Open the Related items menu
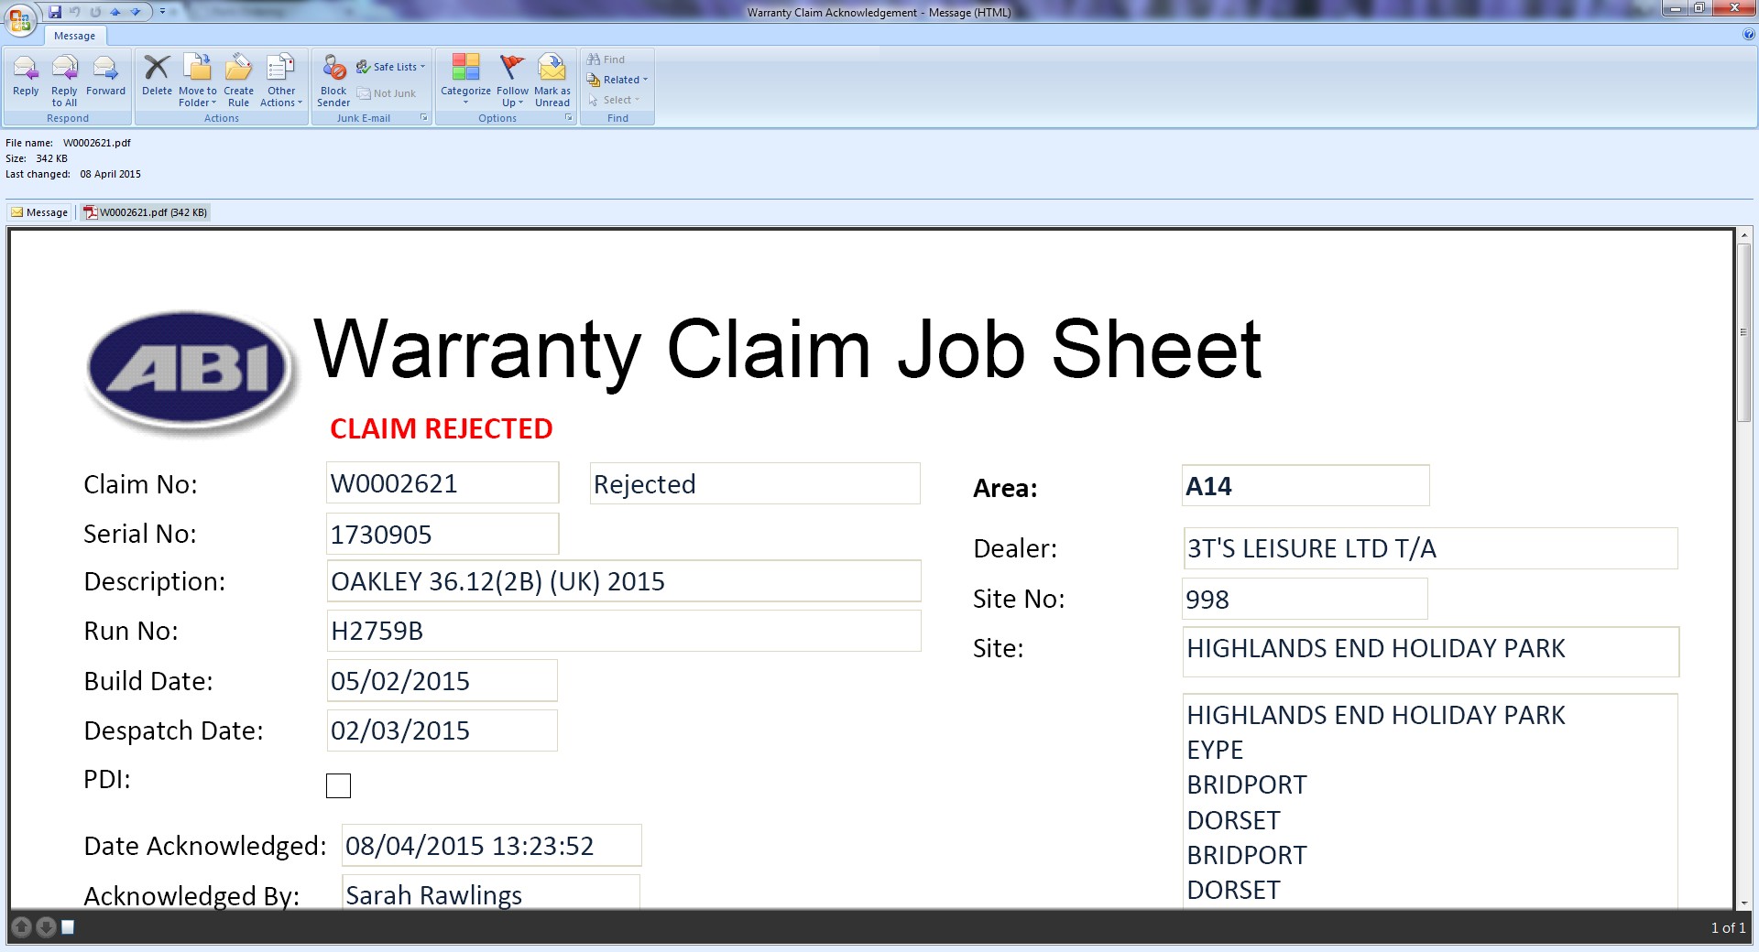This screenshot has height=952, width=1759. [x=618, y=80]
